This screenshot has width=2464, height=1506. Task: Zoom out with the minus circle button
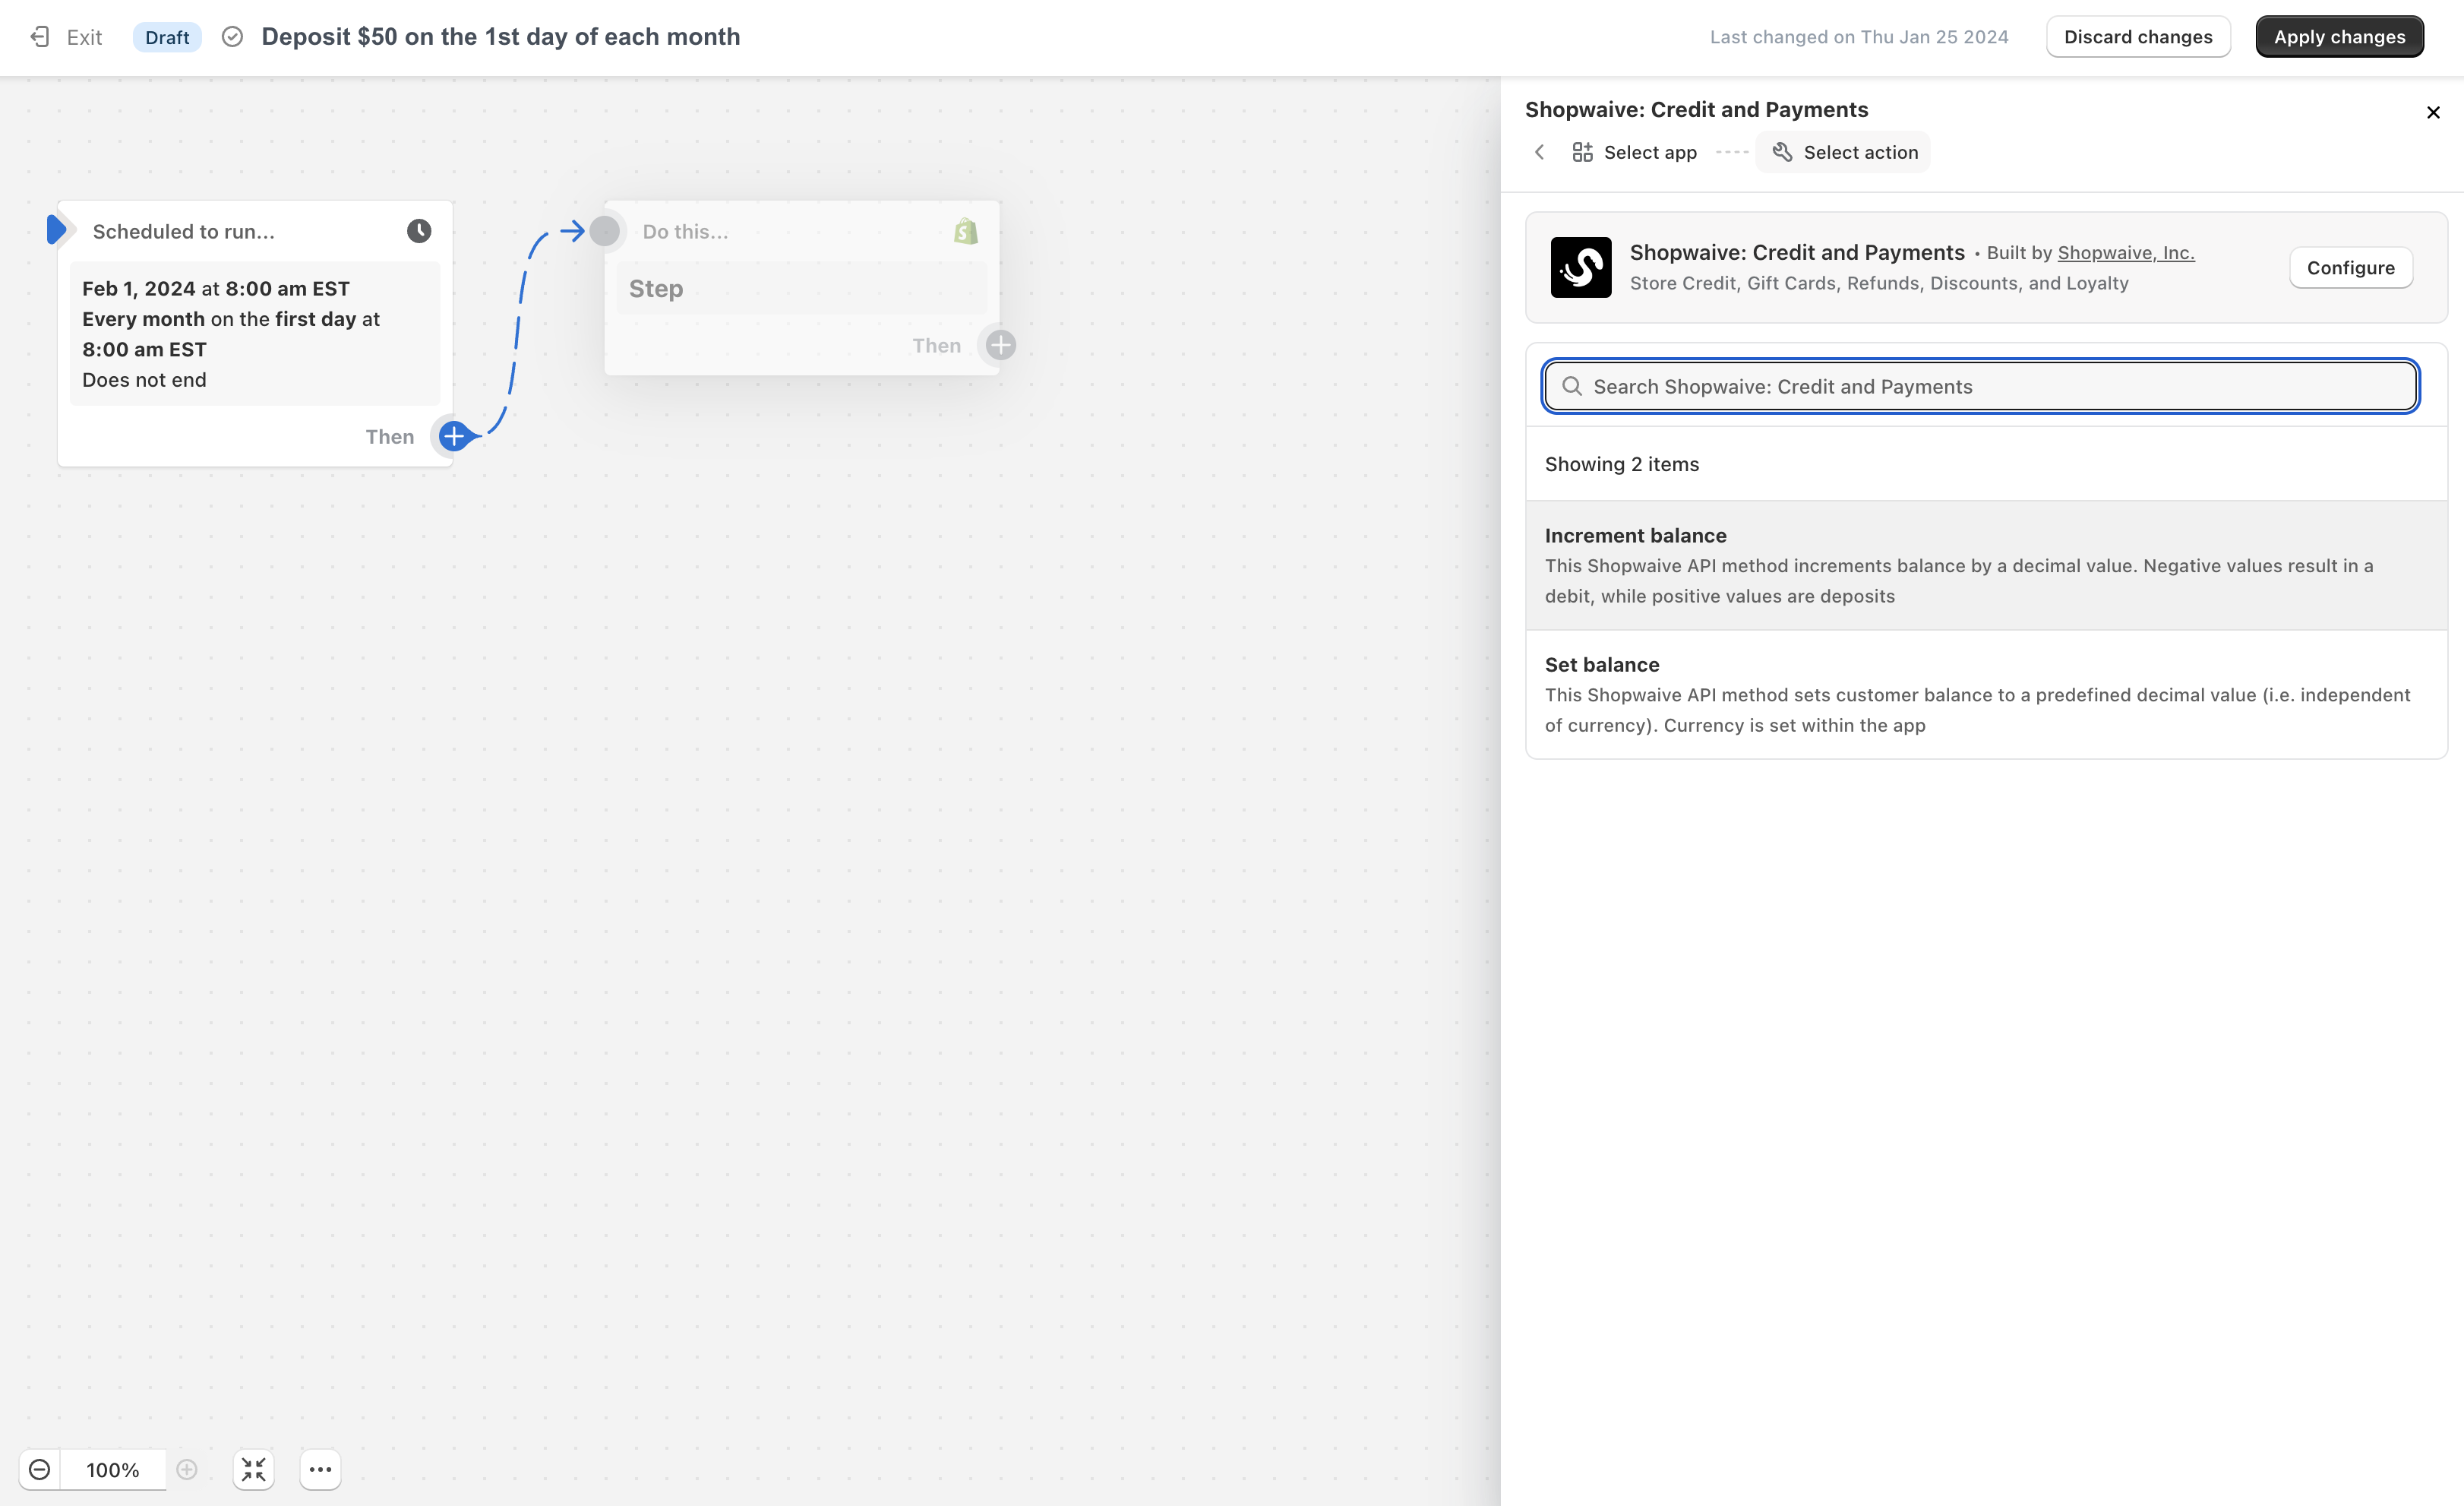point(40,1470)
